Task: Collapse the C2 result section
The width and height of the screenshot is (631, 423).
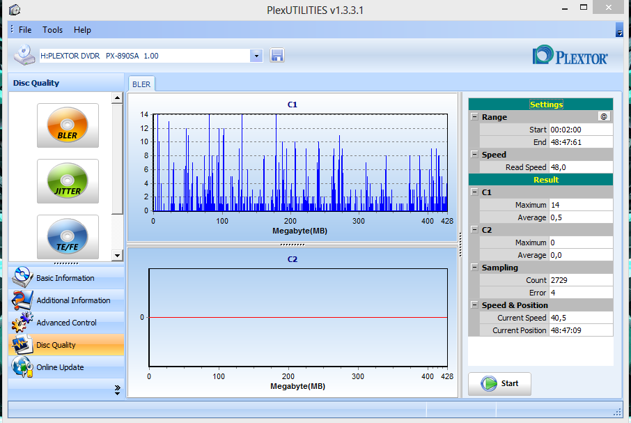Action: pyautogui.click(x=474, y=230)
